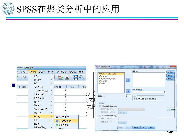184x138 pixels.
Task: Click 重置(R) (Reset) button in dialog
Action: tap(136, 127)
